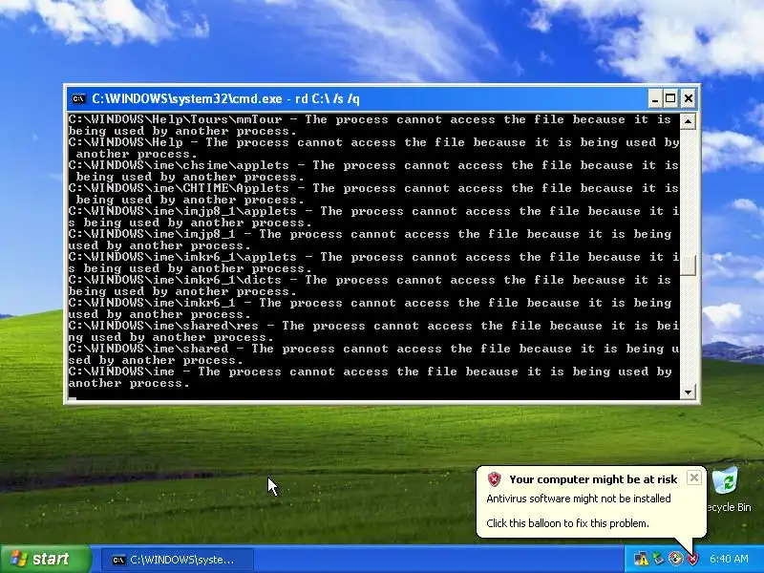Click the 'C:\WINDOWS\ime\CHTIME\Applets' line
Viewport: 764px width, 573px height.
coord(372,194)
